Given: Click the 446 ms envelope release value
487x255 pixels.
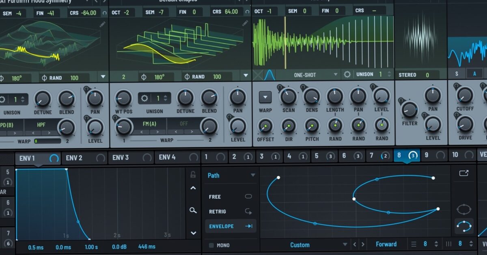Looking at the screenshot, I should tap(146, 246).
